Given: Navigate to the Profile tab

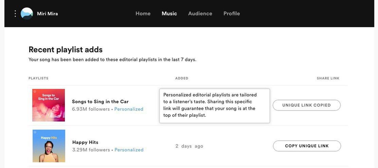Looking at the screenshot, I should tap(232, 14).
